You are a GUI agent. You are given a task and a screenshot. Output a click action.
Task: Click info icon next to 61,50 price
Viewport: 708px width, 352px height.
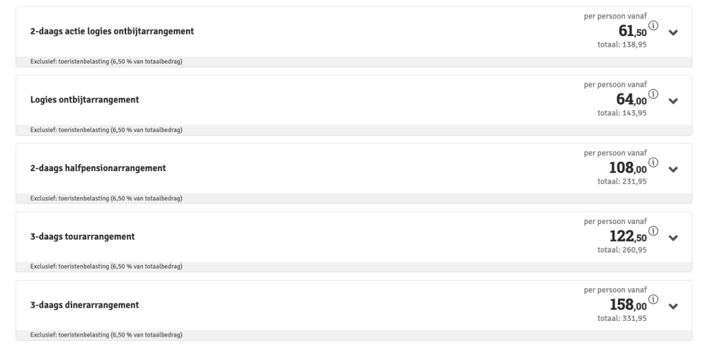point(653,26)
